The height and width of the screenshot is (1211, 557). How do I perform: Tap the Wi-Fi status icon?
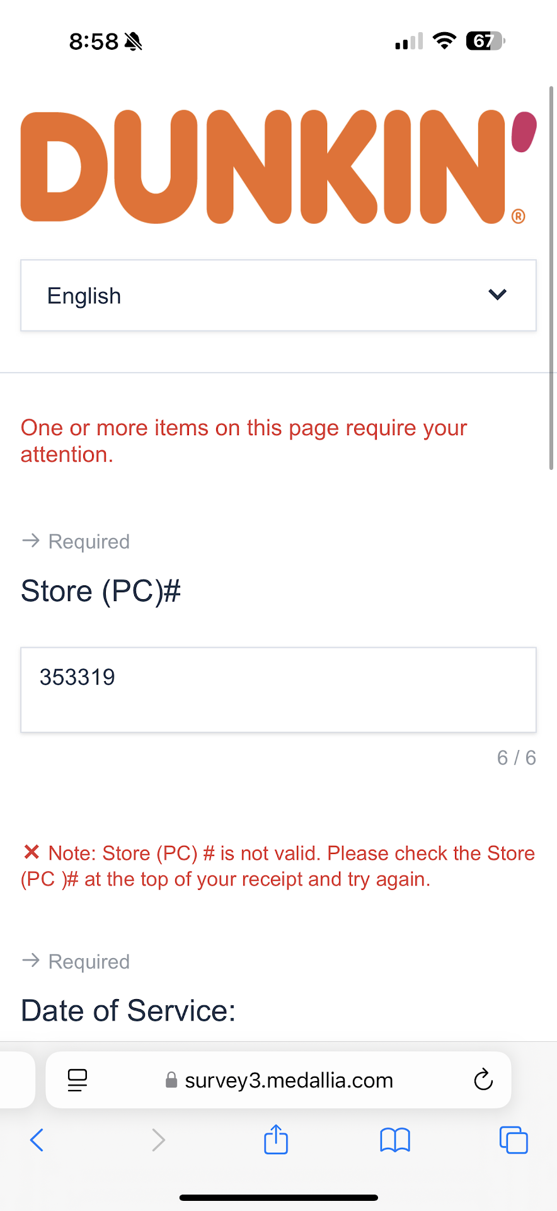pos(444,41)
